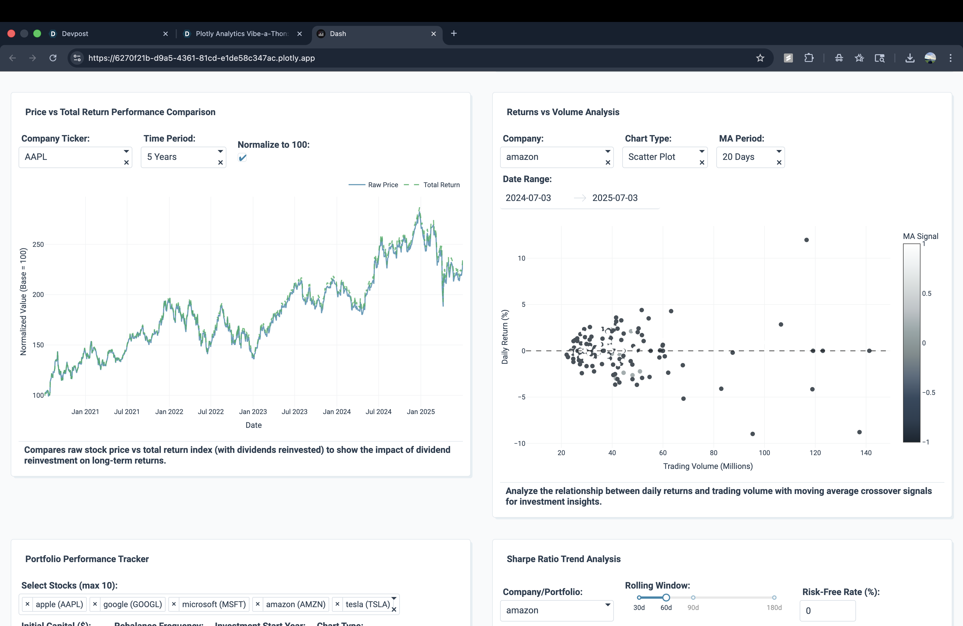Click the browser reload icon
Screen dimensions: 963x626
[53, 58]
